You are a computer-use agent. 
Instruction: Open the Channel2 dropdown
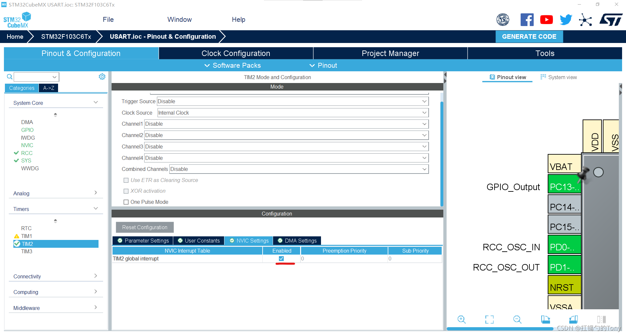(286, 135)
